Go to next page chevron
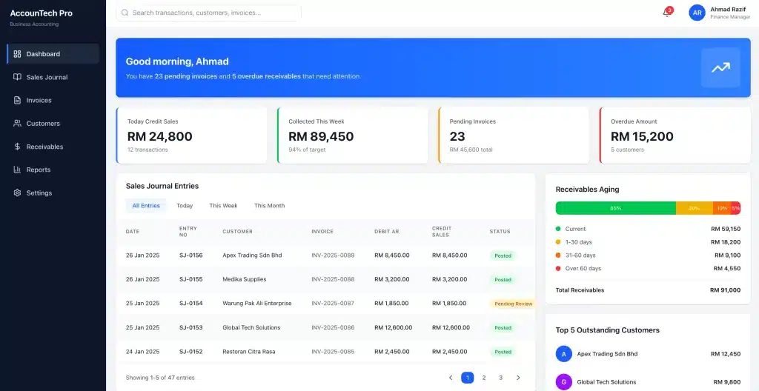This screenshot has height=391, width=759. coord(518,378)
